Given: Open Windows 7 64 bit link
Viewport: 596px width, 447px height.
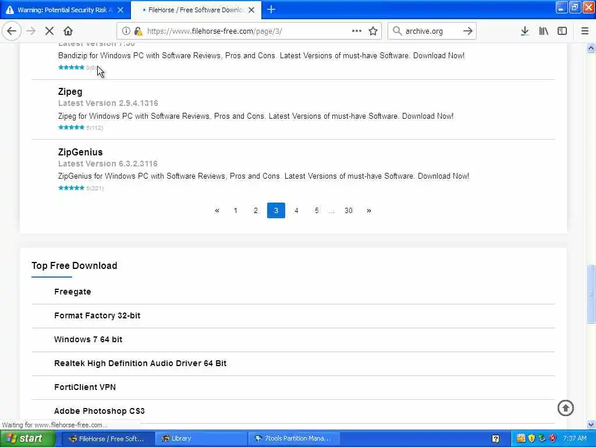Looking at the screenshot, I should pos(88,339).
